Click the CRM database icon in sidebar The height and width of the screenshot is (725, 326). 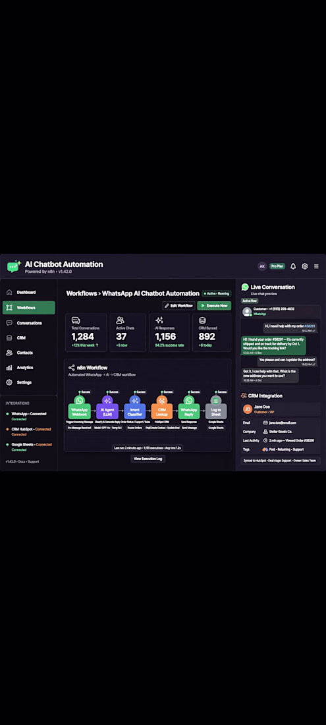click(9, 337)
